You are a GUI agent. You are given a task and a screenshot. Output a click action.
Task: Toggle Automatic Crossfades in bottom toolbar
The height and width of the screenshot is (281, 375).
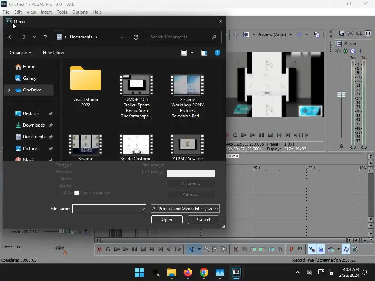(x=321, y=249)
